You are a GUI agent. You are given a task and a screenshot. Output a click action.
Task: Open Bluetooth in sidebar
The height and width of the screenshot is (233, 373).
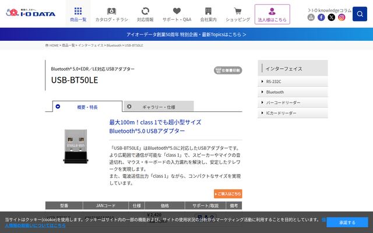click(x=293, y=92)
